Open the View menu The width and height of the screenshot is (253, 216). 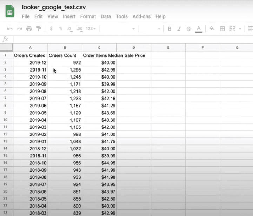53,16
